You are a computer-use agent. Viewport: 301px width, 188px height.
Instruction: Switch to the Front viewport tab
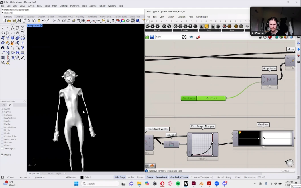tap(51, 173)
